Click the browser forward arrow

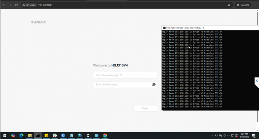click(x=10, y=5)
